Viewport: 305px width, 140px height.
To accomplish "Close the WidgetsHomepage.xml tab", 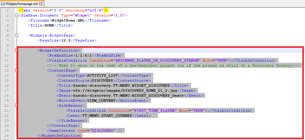I will (40, 4).
